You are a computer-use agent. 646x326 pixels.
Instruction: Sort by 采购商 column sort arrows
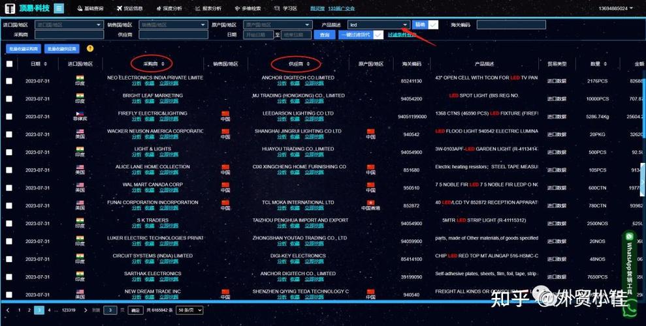163,64
